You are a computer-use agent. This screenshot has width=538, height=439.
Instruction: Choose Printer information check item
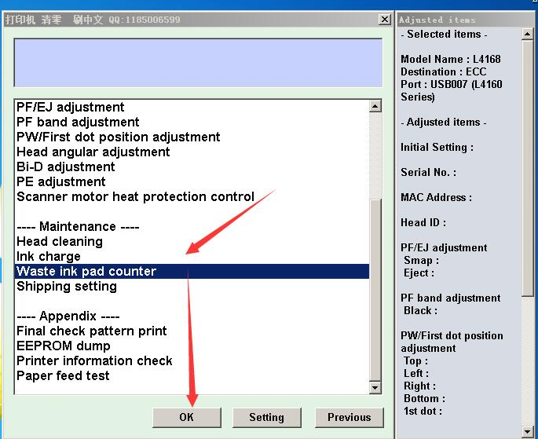coord(94,360)
